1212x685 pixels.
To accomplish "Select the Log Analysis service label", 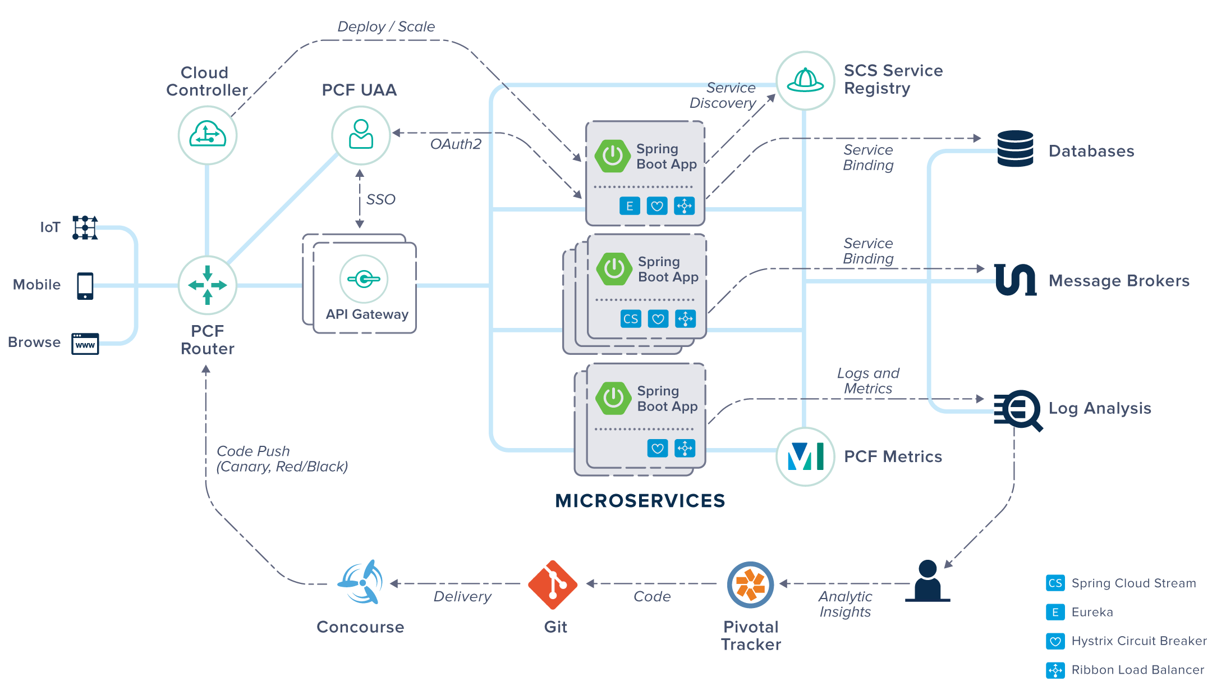I will pos(1099,408).
